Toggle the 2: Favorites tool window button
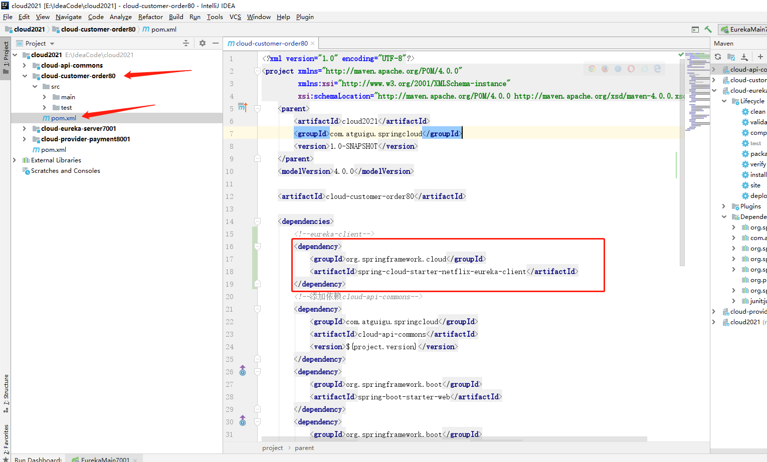This screenshot has height=462, width=767. coord(6,439)
